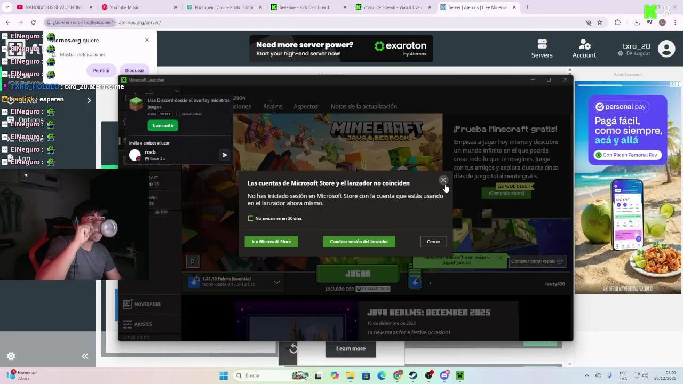Switch to the Aspectos tab in launcher

tap(306, 106)
